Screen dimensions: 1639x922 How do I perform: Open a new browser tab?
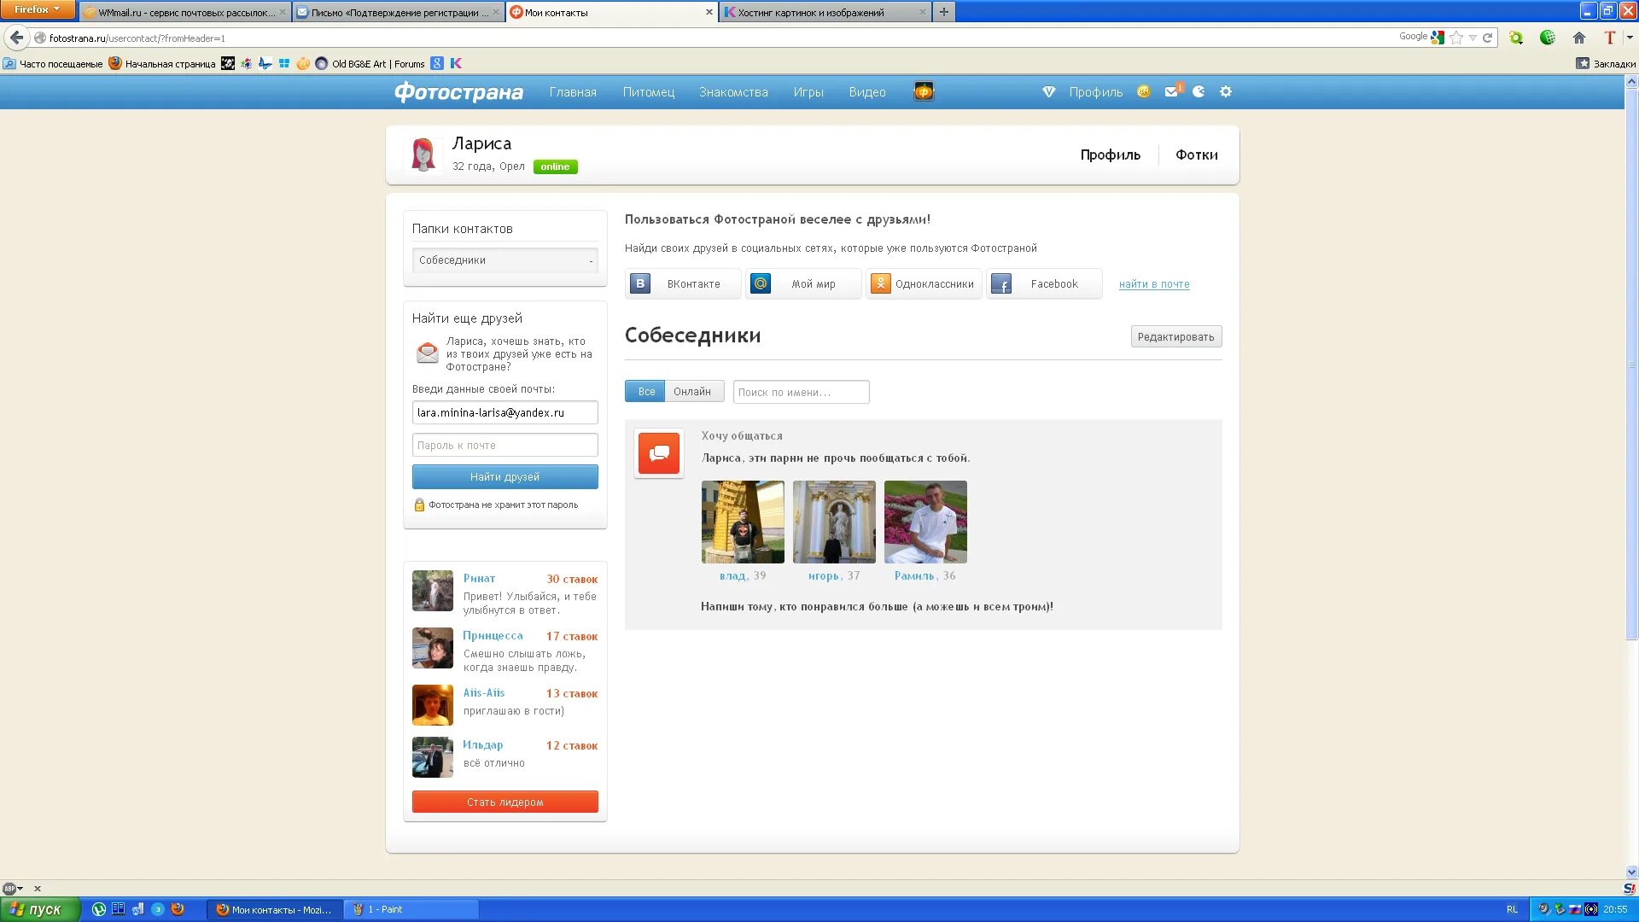click(944, 12)
